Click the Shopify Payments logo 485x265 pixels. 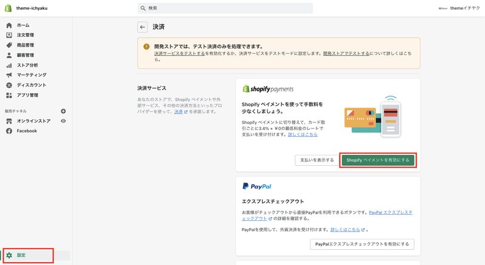pyautogui.click(x=268, y=89)
